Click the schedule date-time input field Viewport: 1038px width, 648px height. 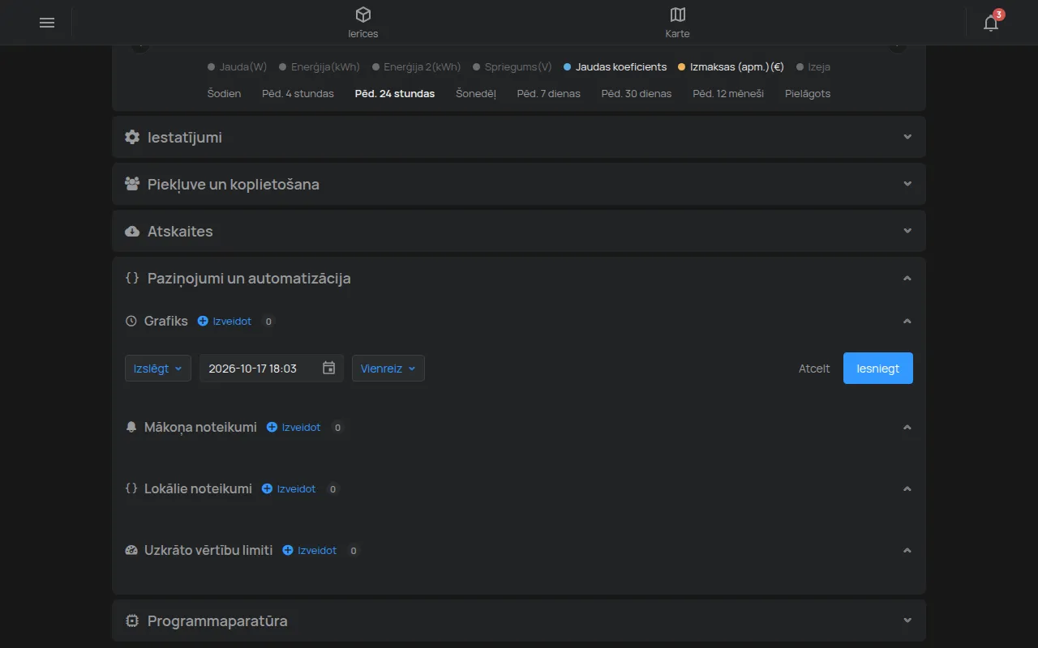[272, 369]
